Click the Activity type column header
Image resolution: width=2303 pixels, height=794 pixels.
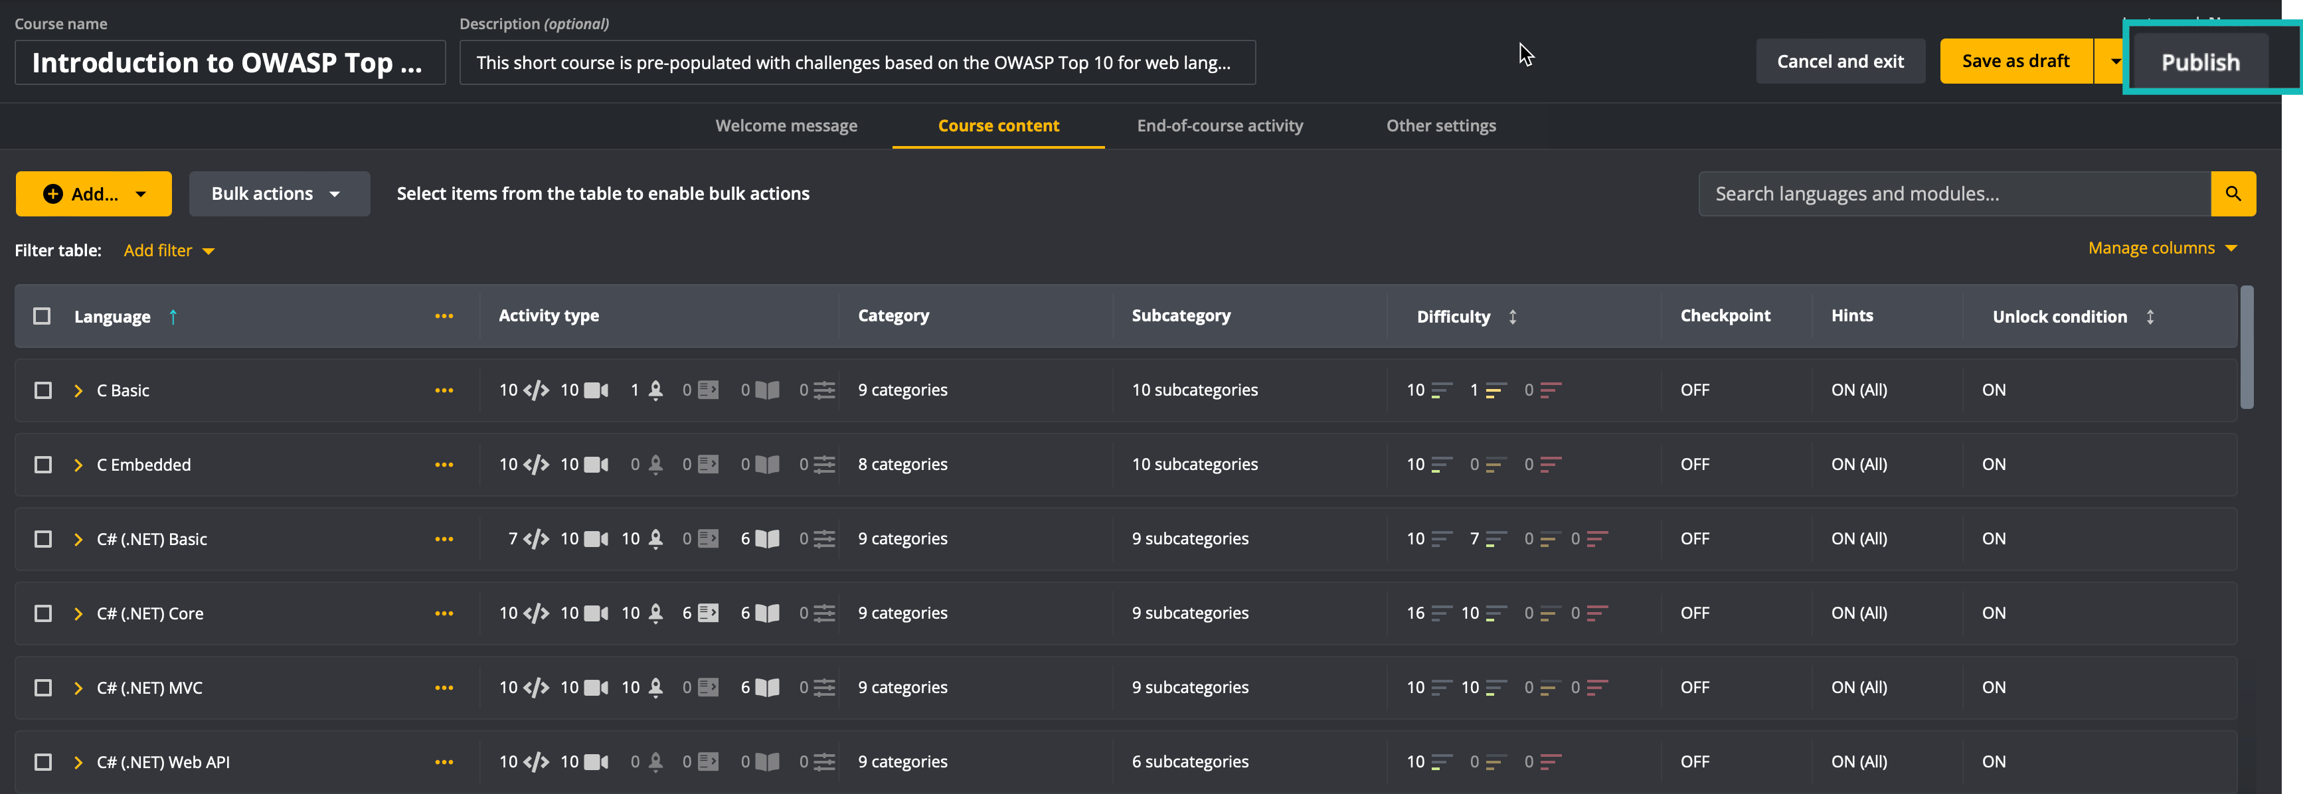click(x=548, y=315)
